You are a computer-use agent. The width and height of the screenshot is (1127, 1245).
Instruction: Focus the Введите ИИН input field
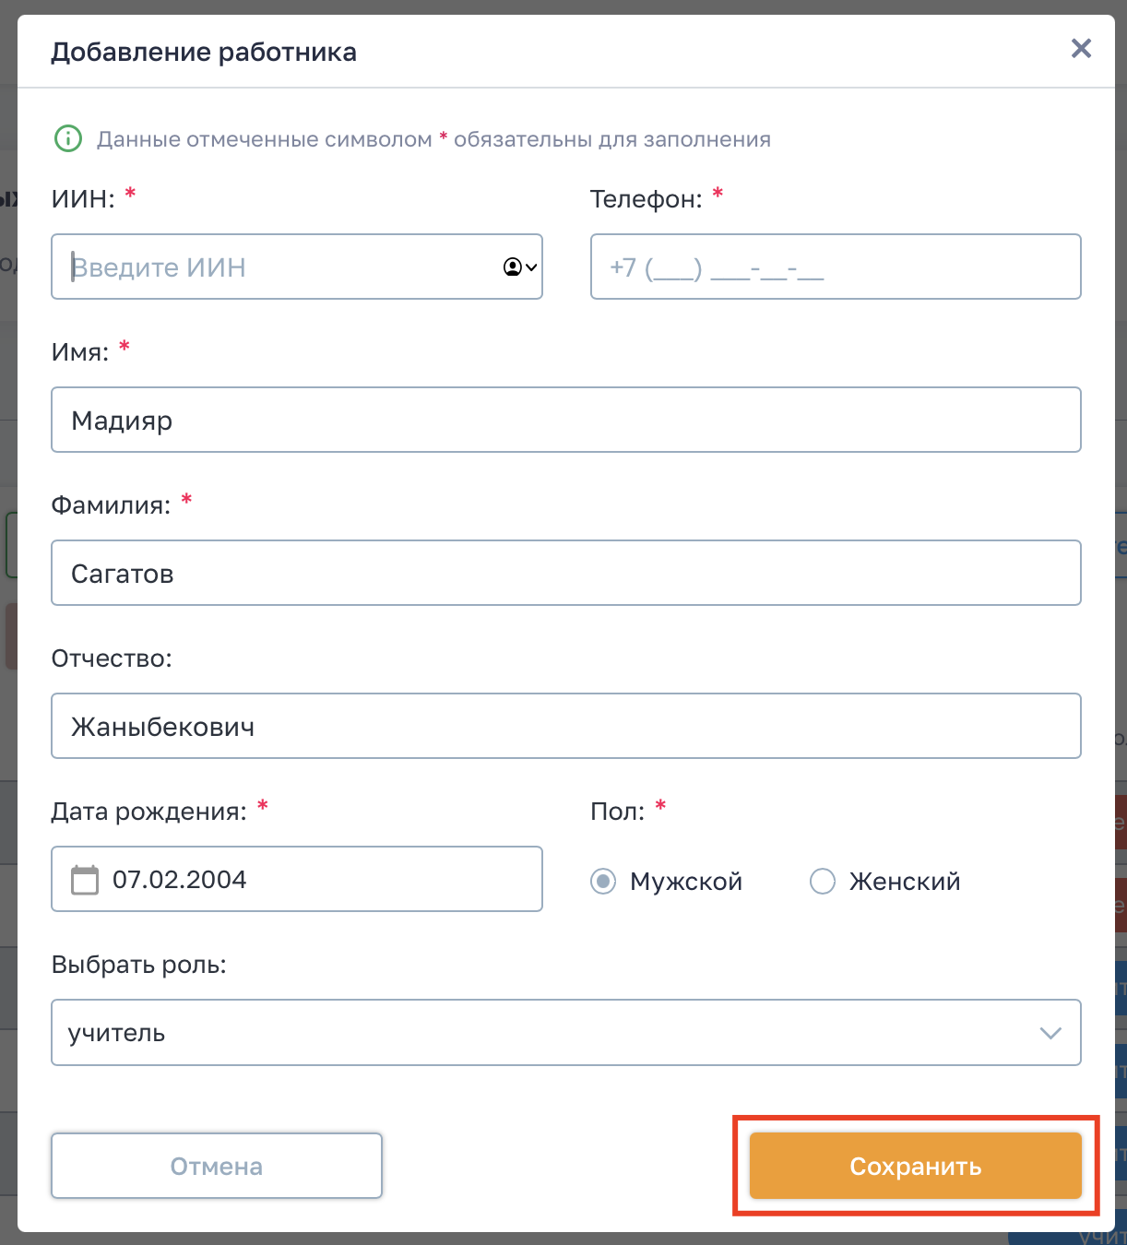(277, 267)
